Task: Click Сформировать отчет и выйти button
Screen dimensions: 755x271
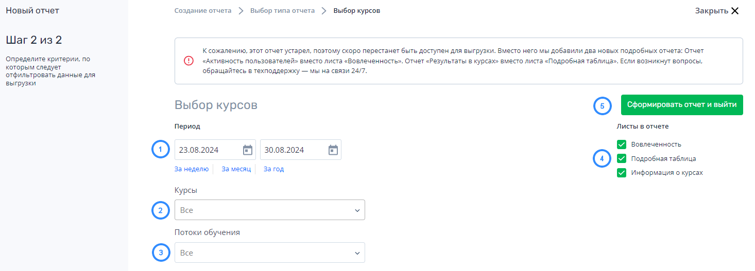Action: tap(682, 104)
